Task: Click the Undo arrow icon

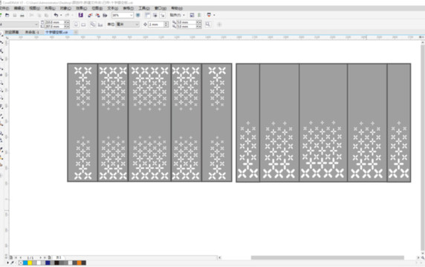Action: (56, 15)
